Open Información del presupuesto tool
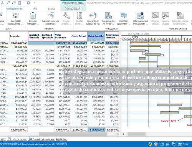 (x=140, y=19)
